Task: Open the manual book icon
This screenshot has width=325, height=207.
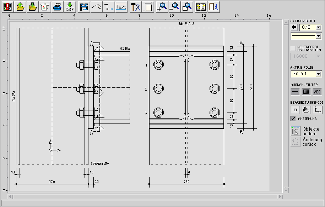Action: [201, 7]
